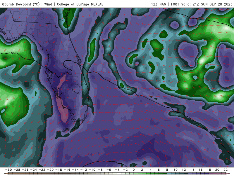The height and width of the screenshot is (175, 234).
Task: Click the 'Wind' label in the header
Action: point(48,4)
